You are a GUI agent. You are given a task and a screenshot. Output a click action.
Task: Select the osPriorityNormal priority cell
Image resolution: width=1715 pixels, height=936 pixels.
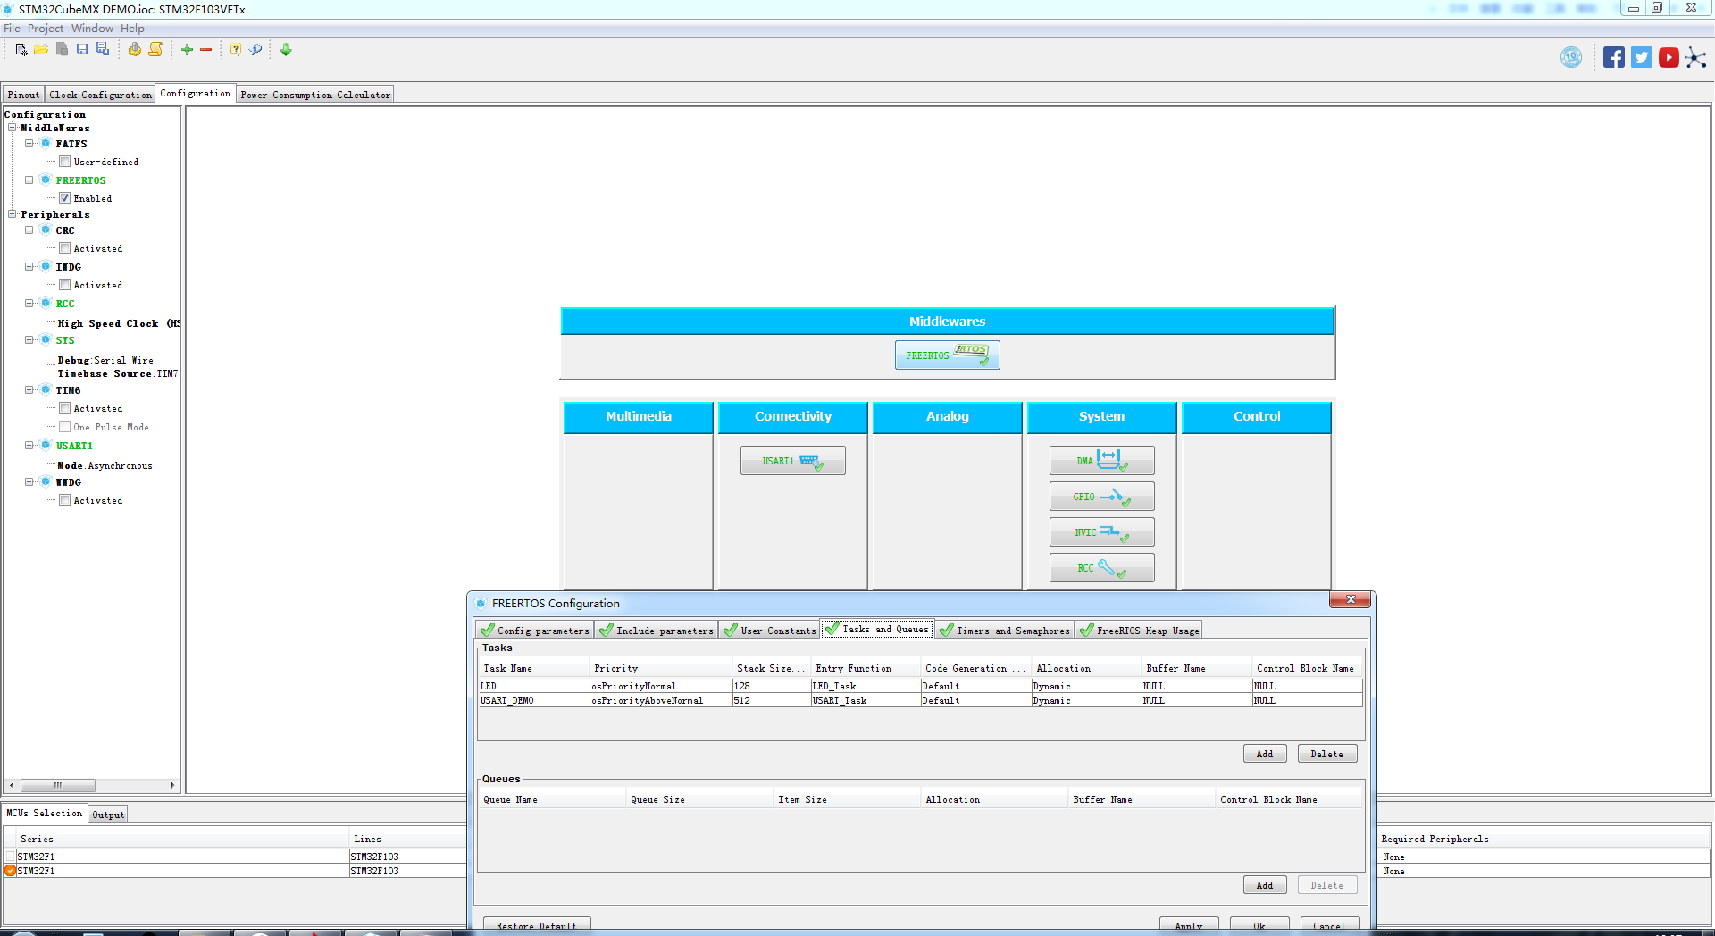[x=661, y=686]
